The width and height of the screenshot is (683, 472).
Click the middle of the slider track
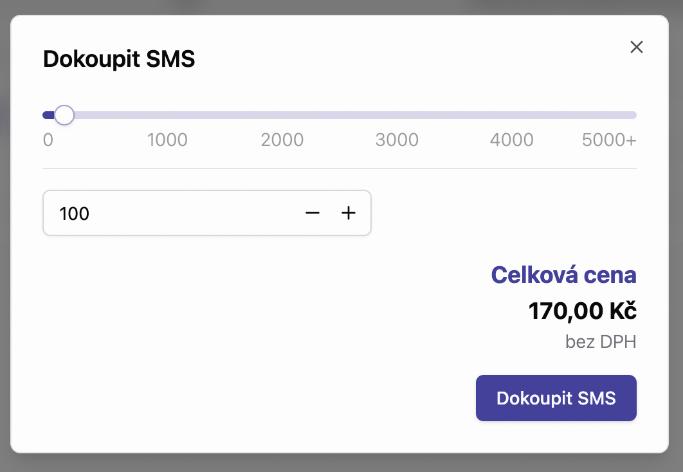[340, 114]
